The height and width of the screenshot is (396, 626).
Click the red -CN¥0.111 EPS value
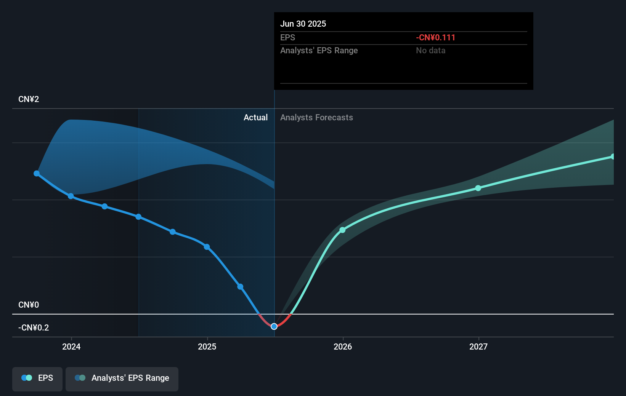[436, 38]
